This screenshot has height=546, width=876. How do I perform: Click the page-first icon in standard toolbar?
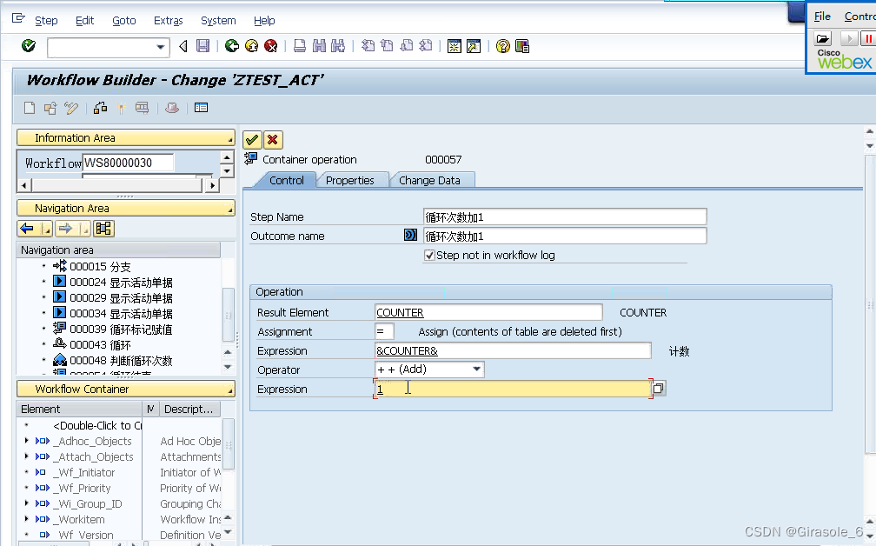tap(368, 46)
